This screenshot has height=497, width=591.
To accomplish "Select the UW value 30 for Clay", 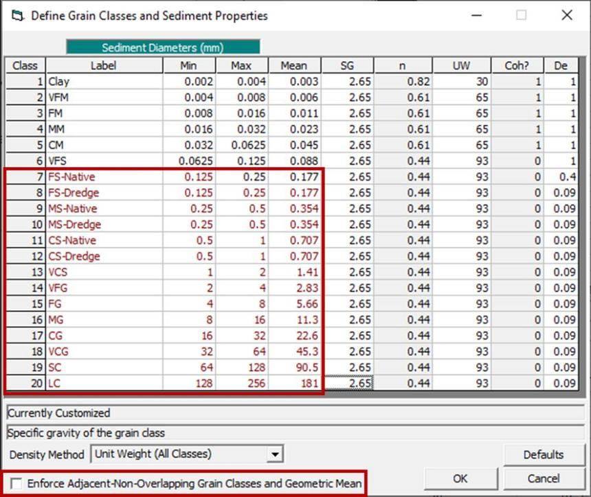I will tap(462, 82).
